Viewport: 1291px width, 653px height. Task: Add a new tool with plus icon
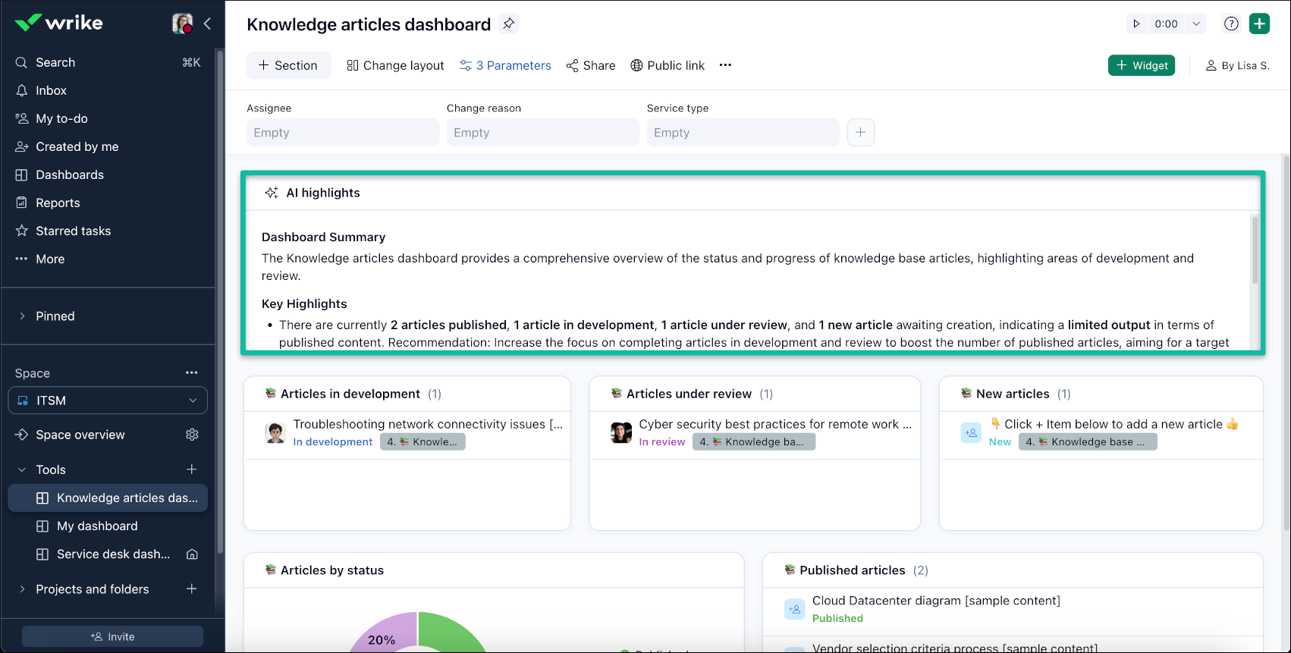pyautogui.click(x=192, y=469)
